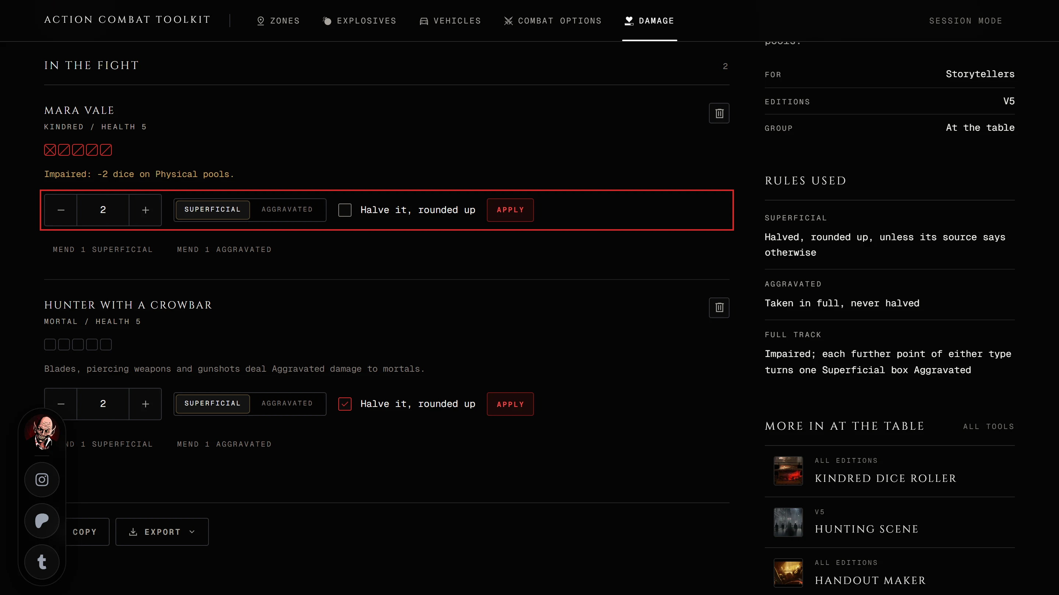Enable halving for Mara Vale's damage
The width and height of the screenshot is (1059, 595).
tap(345, 210)
